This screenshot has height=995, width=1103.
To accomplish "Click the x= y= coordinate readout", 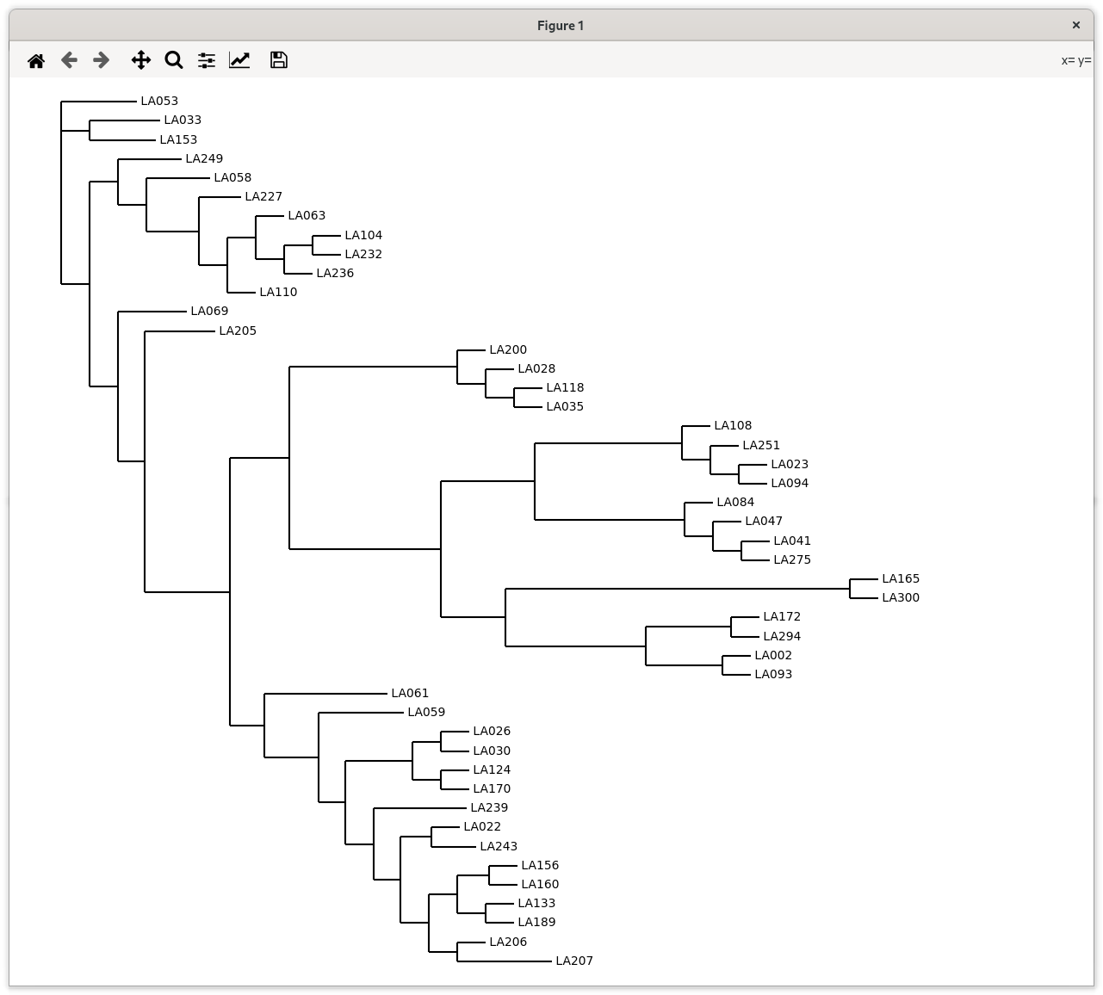I will pos(1075,60).
